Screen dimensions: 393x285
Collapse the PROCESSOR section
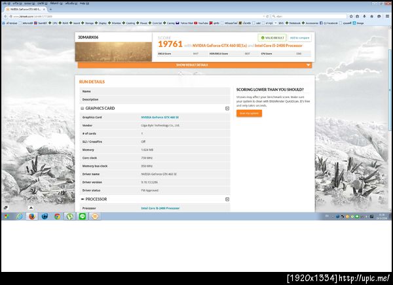coord(227,199)
